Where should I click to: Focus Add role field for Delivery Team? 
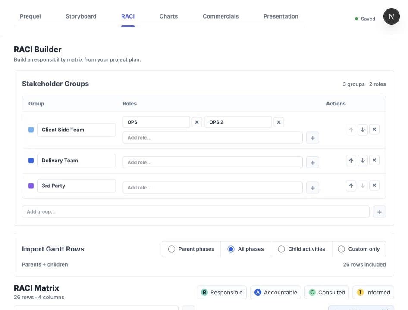pos(213,162)
